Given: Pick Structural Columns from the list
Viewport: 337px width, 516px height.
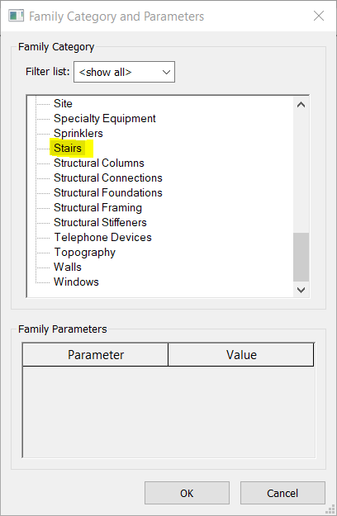Looking at the screenshot, I should tap(99, 163).
